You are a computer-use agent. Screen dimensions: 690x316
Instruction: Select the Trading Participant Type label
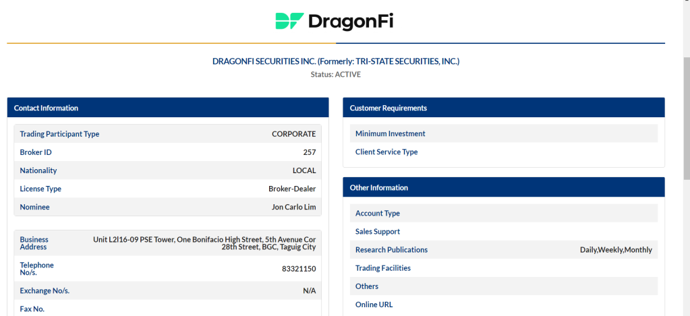59,134
